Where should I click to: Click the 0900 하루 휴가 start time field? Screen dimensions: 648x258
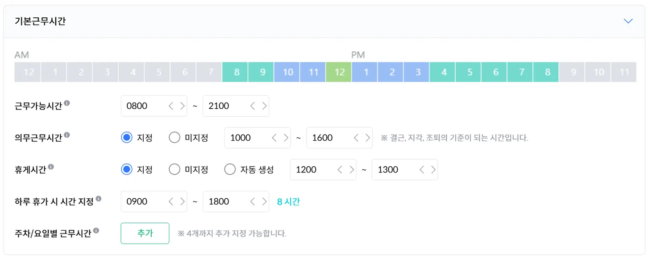(143, 201)
